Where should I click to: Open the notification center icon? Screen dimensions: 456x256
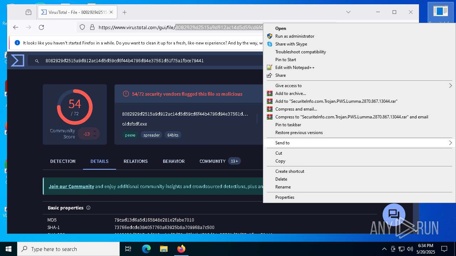(444, 249)
